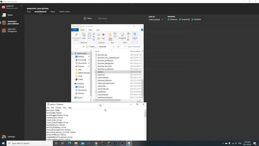The height and width of the screenshot is (146, 259).
Task: Open address bar history dropdown
Action: [x=114, y=47]
